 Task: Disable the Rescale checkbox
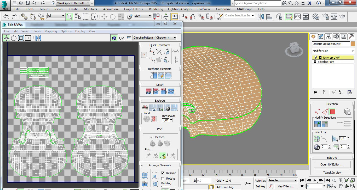coord(163,173)
